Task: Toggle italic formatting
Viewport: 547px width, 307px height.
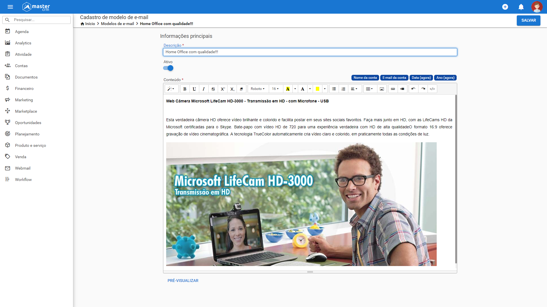Action: 204,89
